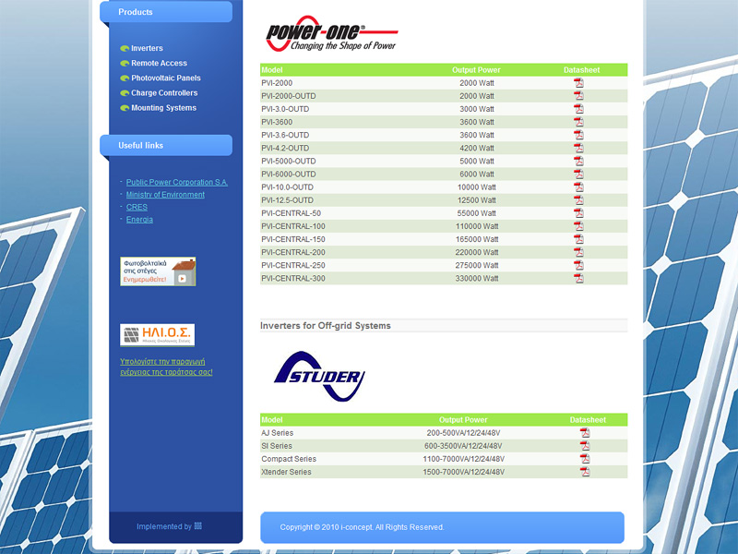Click the i-concept logo beside Implemented by

coord(198,525)
